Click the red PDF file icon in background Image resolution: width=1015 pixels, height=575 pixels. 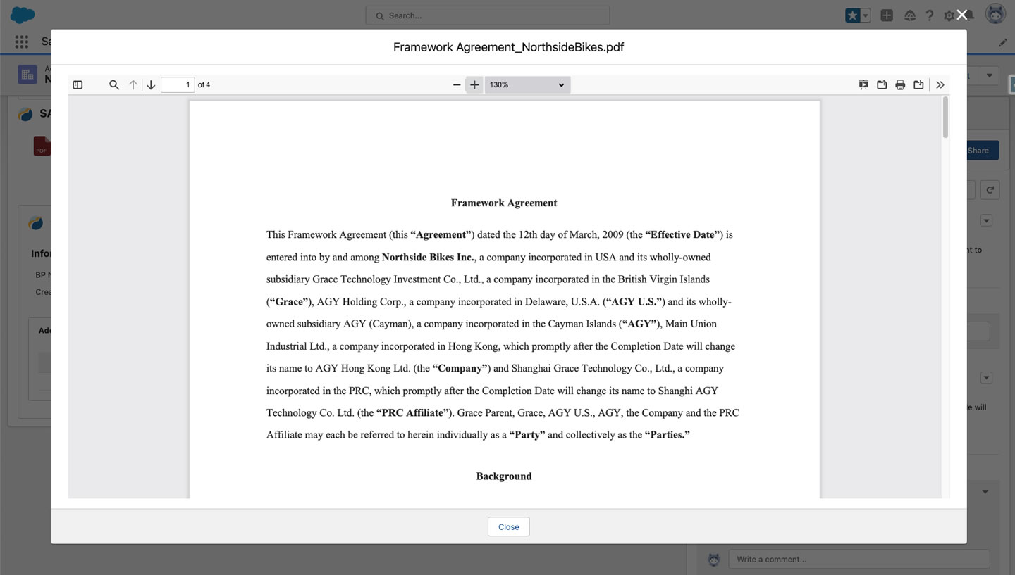tap(42, 146)
